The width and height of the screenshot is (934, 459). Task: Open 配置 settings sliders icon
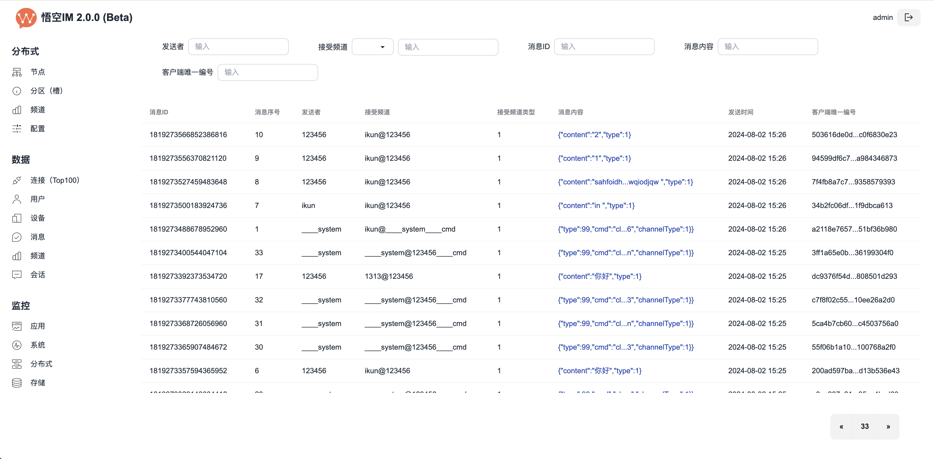click(x=17, y=129)
